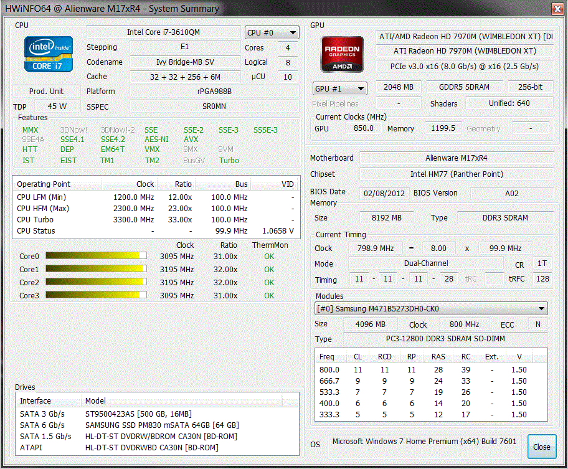This screenshot has width=568, height=469.
Task: Click the TDP 45 W value
Action: click(57, 107)
